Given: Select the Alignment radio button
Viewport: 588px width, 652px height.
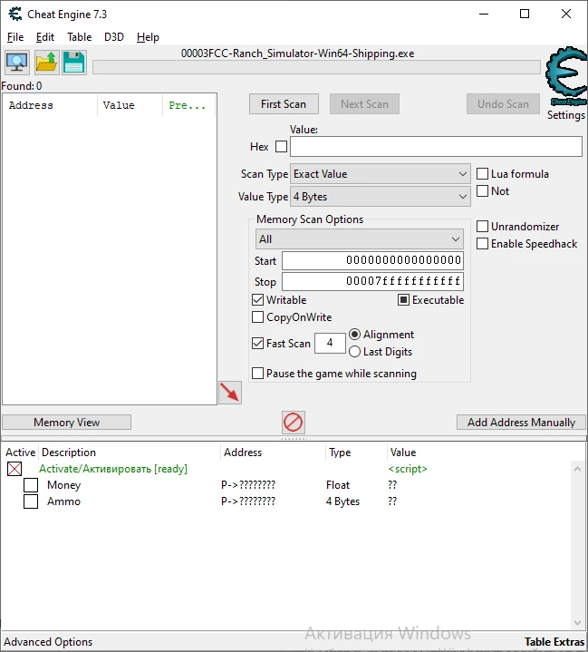Looking at the screenshot, I should pyautogui.click(x=354, y=335).
